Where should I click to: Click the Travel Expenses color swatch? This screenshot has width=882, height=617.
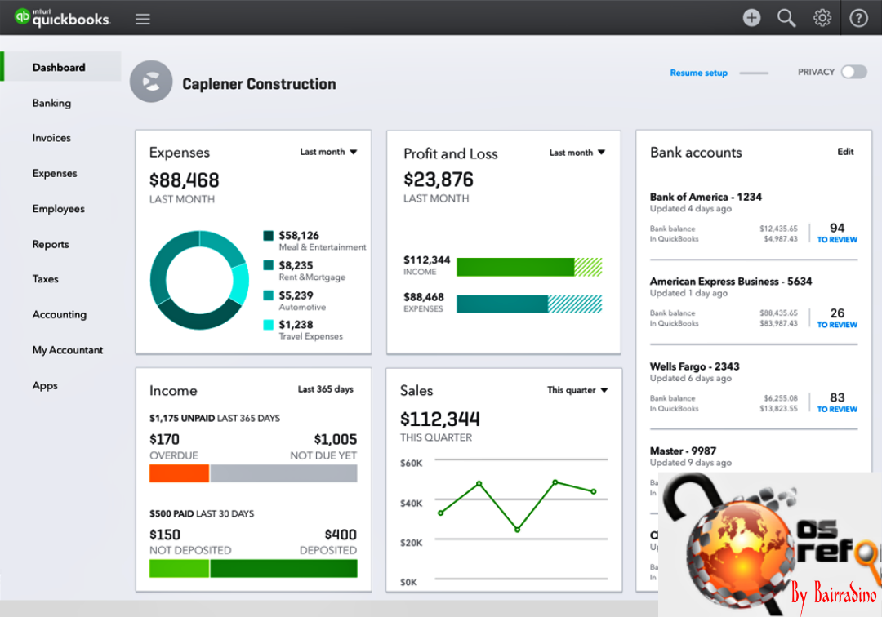[x=269, y=325]
